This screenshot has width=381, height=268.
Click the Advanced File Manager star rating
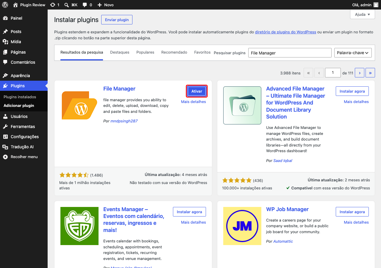(x=237, y=180)
